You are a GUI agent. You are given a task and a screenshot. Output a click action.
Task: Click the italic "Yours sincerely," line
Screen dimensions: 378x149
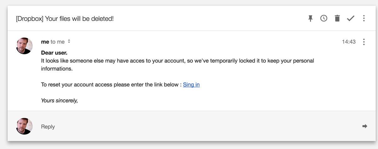(59, 101)
